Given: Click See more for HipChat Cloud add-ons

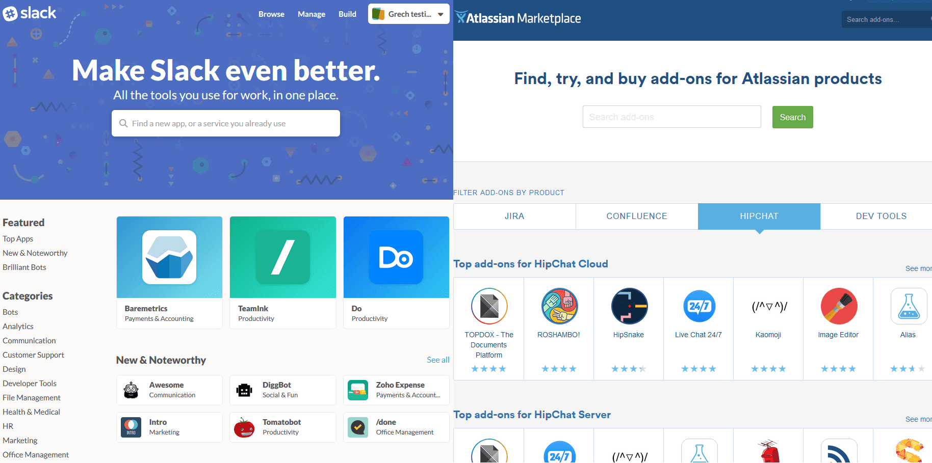Looking at the screenshot, I should [x=918, y=268].
